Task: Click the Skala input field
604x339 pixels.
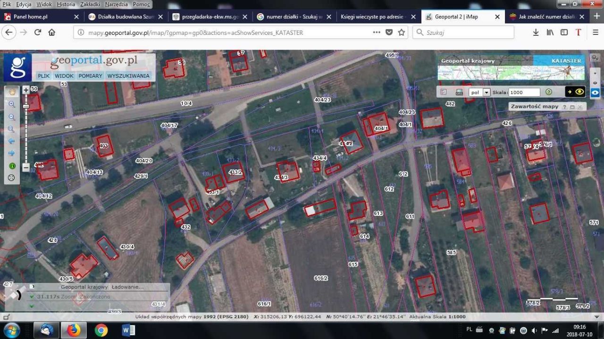Action: pyautogui.click(x=524, y=92)
